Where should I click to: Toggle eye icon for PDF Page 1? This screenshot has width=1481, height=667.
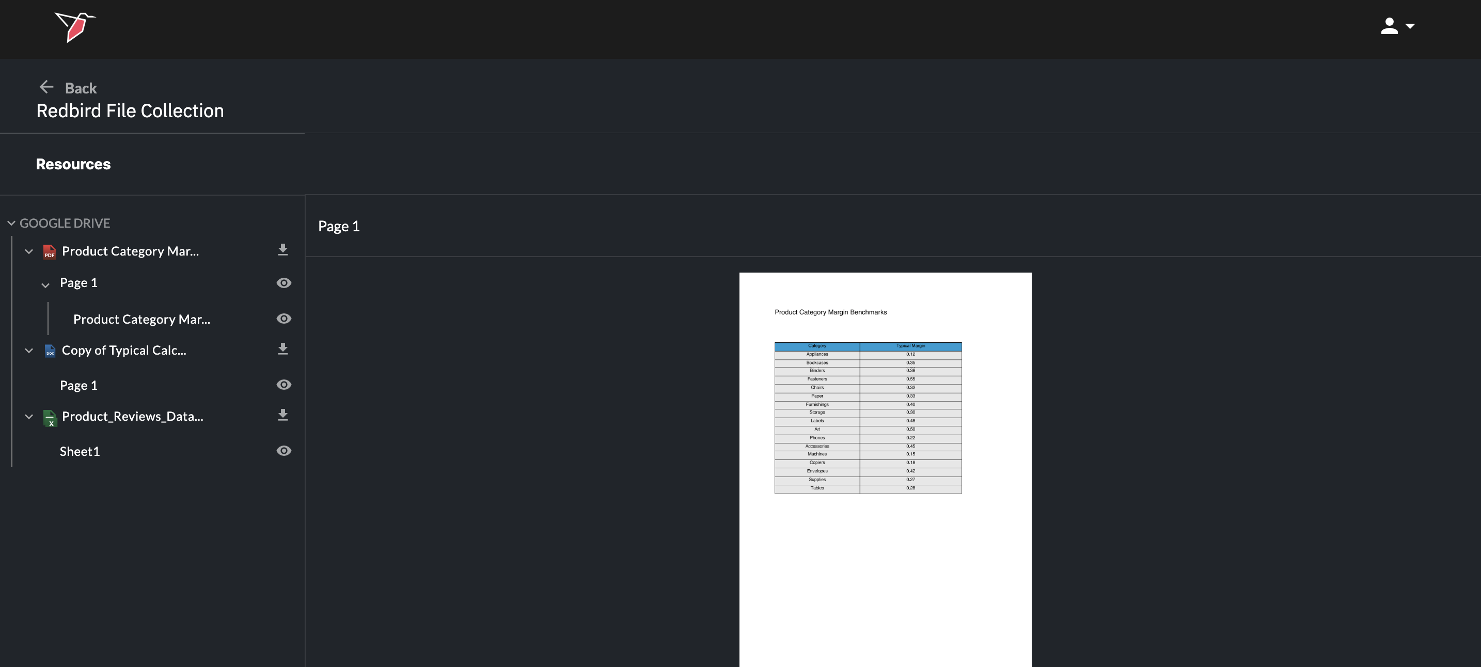[x=283, y=283]
